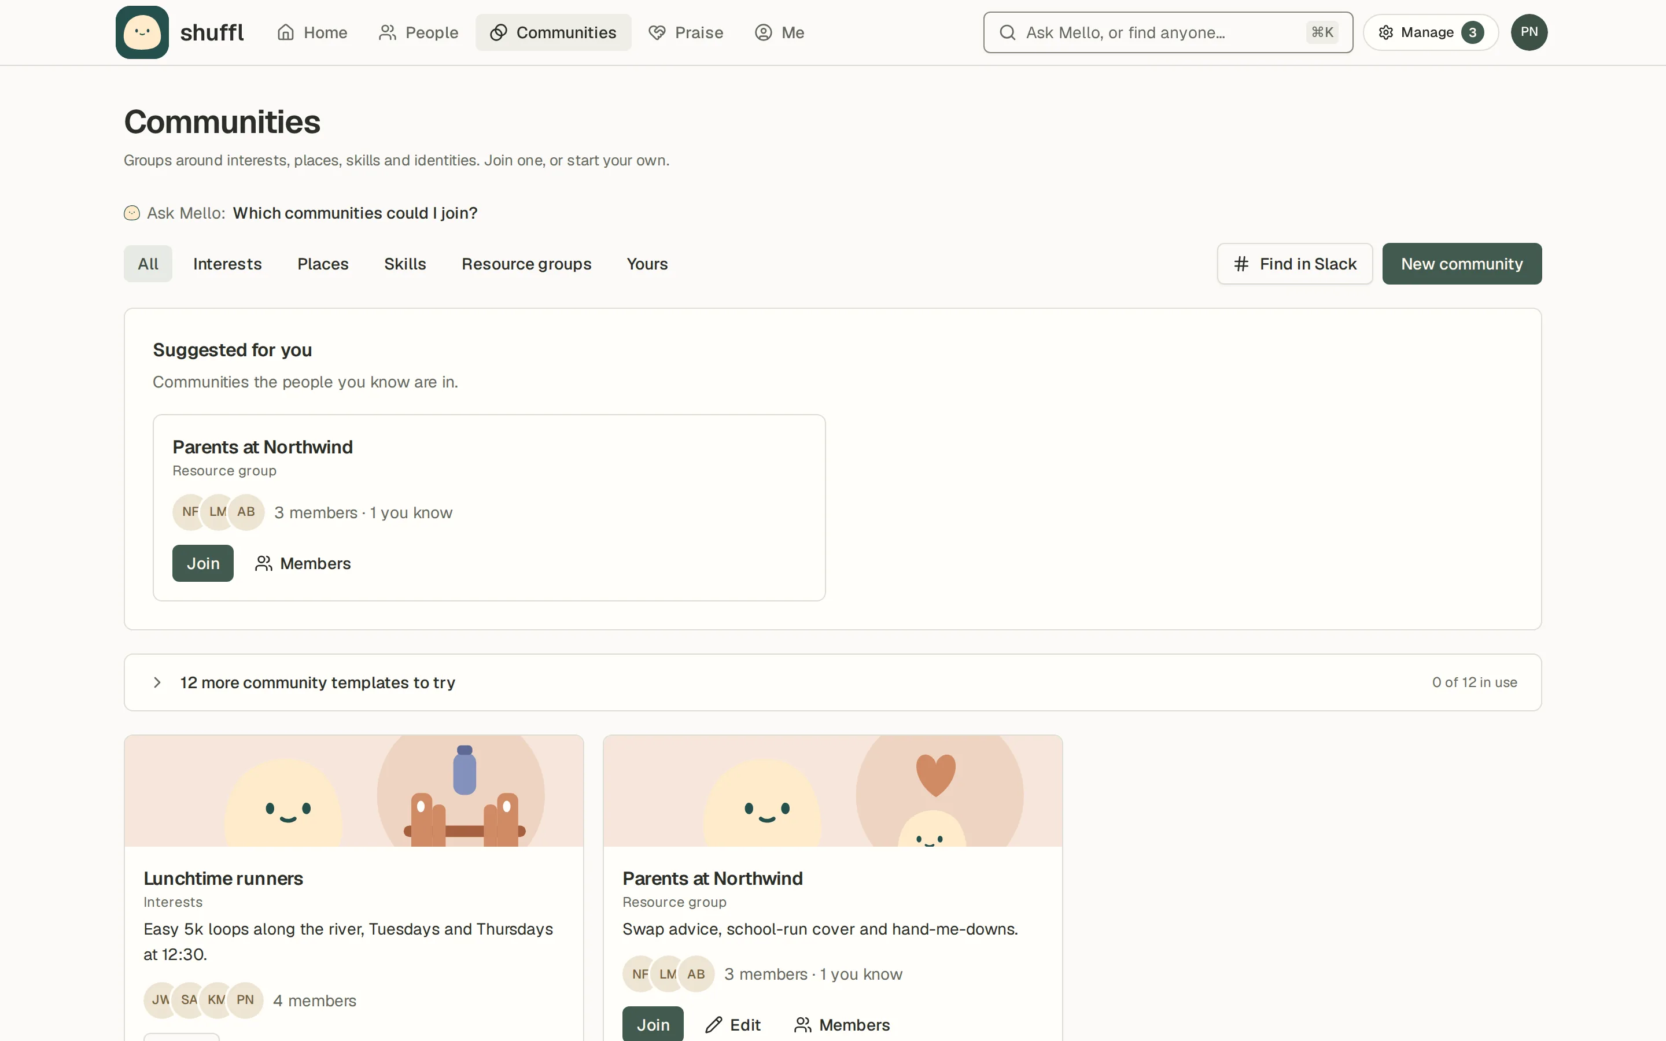Click the PN avatar in Lunchtime runners

click(245, 1001)
